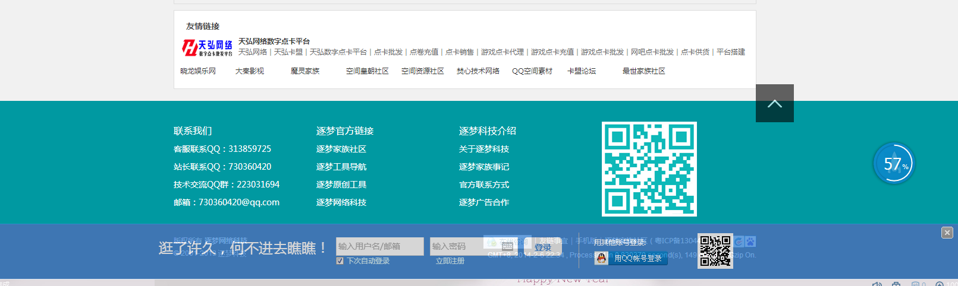The width and height of the screenshot is (958, 286).
Task: Click the 站长联系QQ：730360420 text
Action: 222,167
